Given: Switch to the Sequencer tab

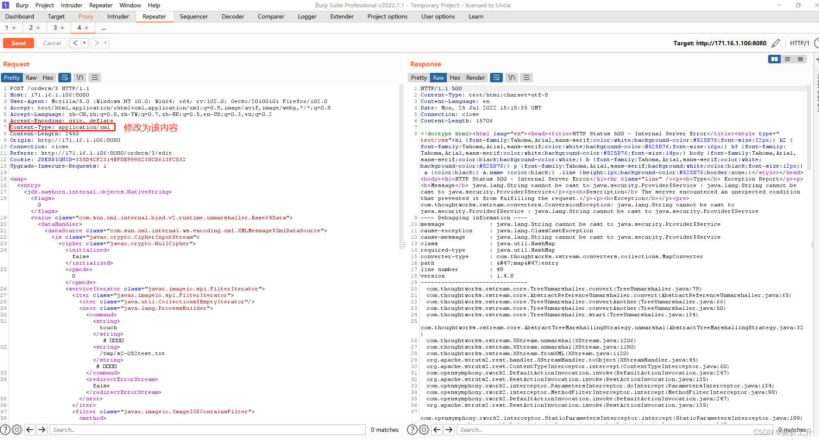Looking at the screenshot, I should pyautogui.click(x=194, y=16).
